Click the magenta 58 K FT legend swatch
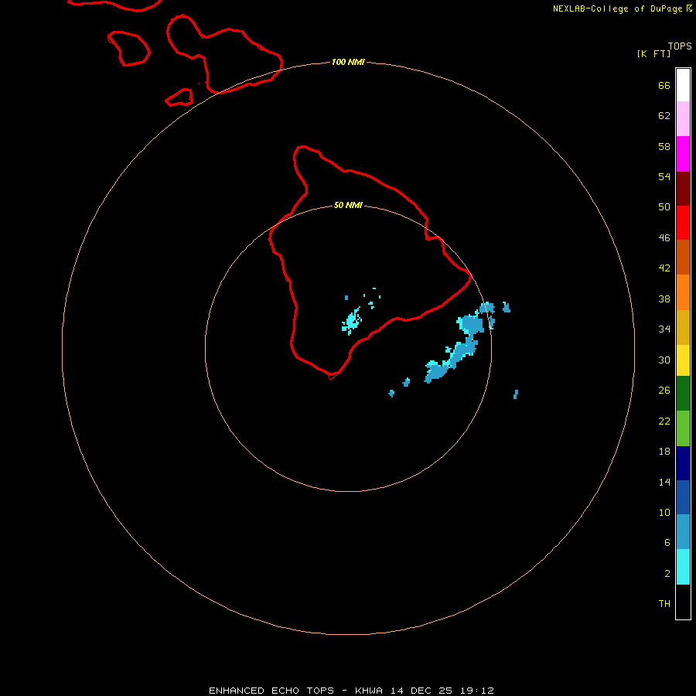 pyautogui.click(x=683, y=154)
